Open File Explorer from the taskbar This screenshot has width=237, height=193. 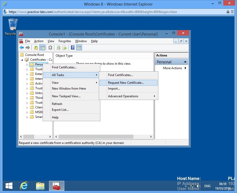40,186
